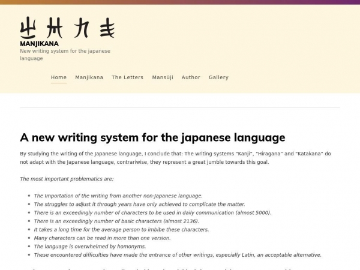Go to the Home navigation item
Screen dimensions: 360x270
59,77
